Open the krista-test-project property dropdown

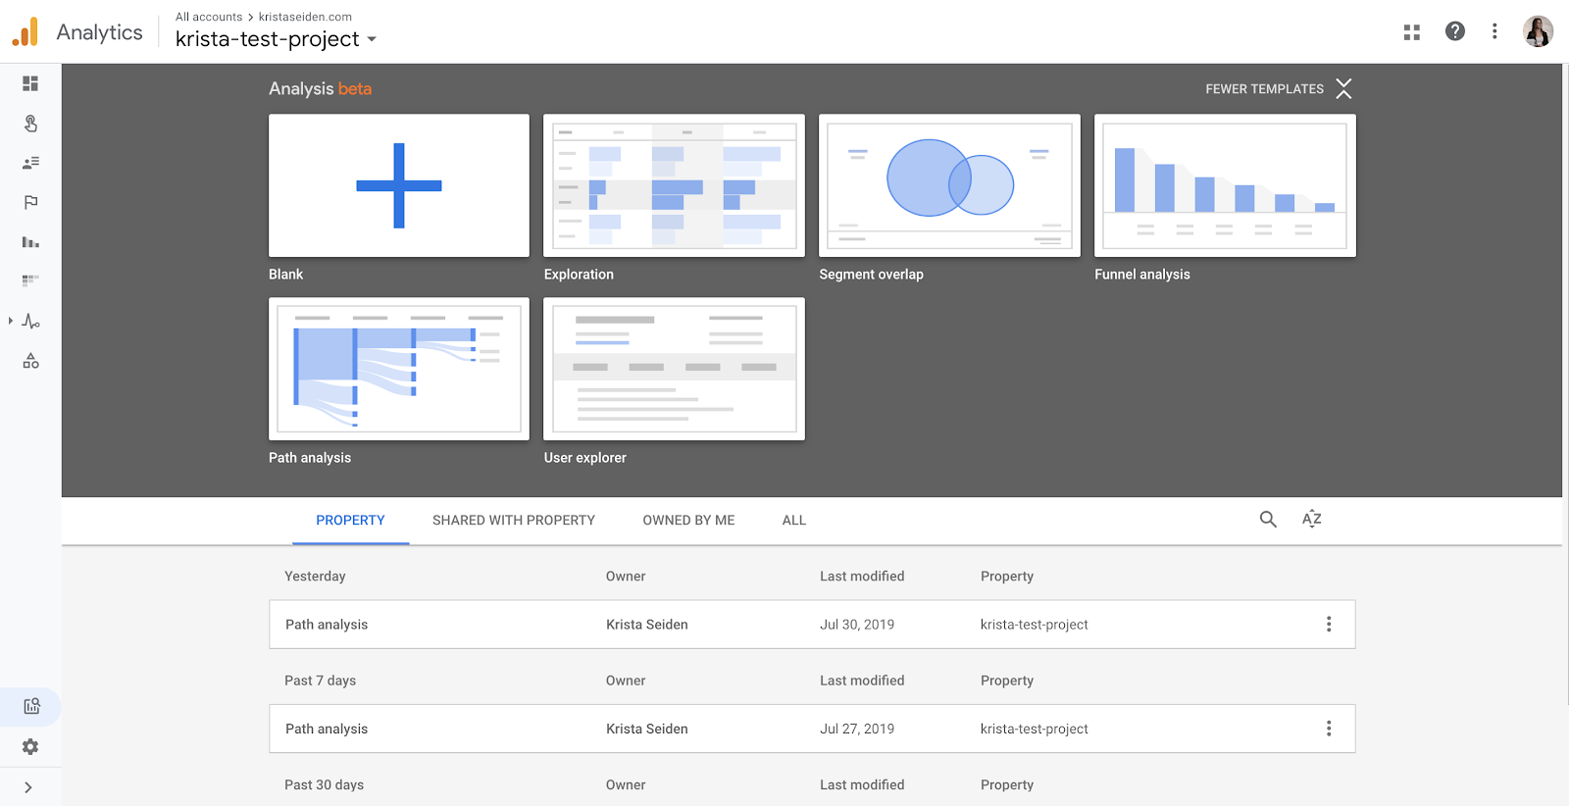coord(276,39)
